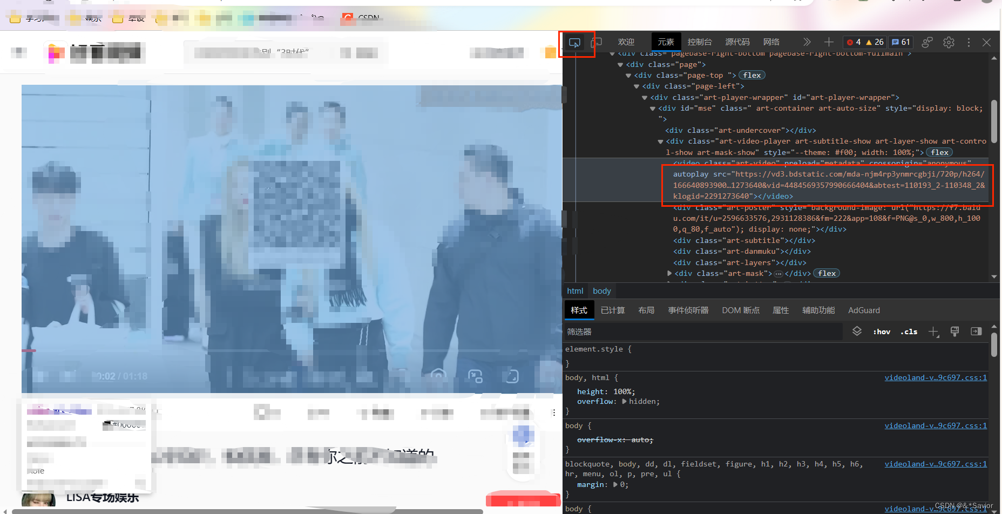Image resolution: width=1002 pixels, height=514 pixels.
Task: Open errors and warnings counter 4 / 26
Action: click(x=865, y=42)
